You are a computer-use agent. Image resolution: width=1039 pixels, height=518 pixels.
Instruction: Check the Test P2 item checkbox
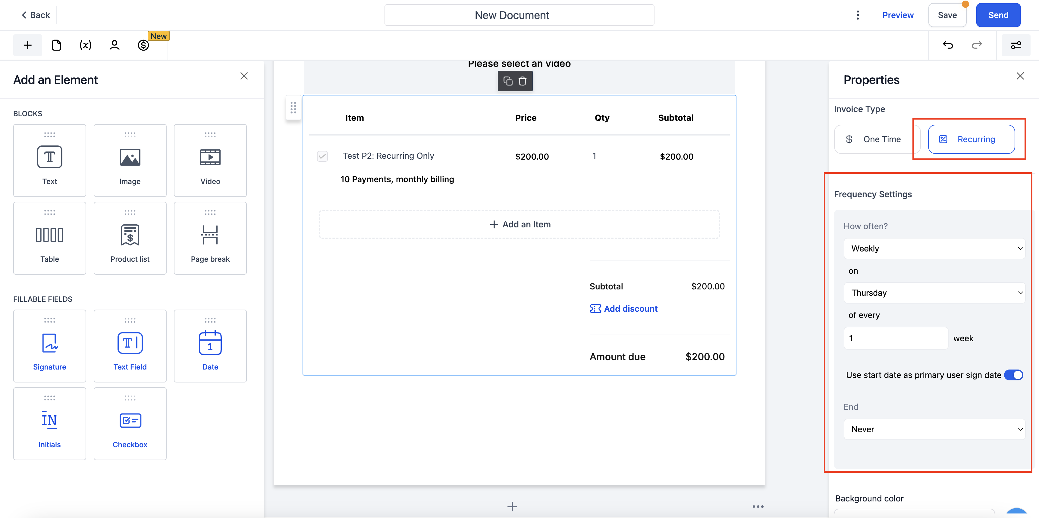click(x=322, y=156)
